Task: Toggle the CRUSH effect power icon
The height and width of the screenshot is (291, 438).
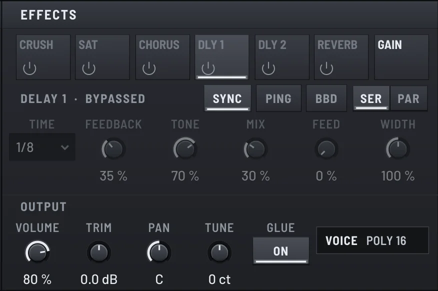Action: click(x=29, y=68)
